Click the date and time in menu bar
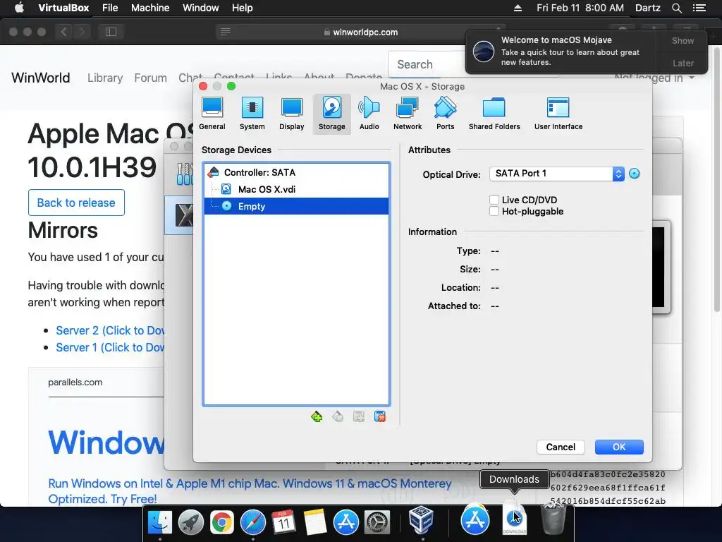 pyautogui.click(x=580, y=8)
